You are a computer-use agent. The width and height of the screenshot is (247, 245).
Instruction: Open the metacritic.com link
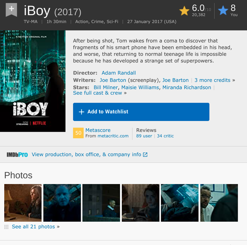coord(113,136)
